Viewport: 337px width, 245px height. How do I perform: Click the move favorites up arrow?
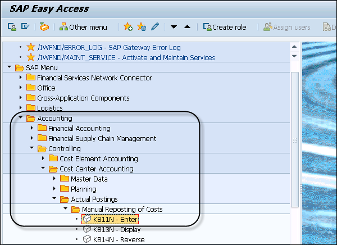pyautogui.click(x=187, y=27)
